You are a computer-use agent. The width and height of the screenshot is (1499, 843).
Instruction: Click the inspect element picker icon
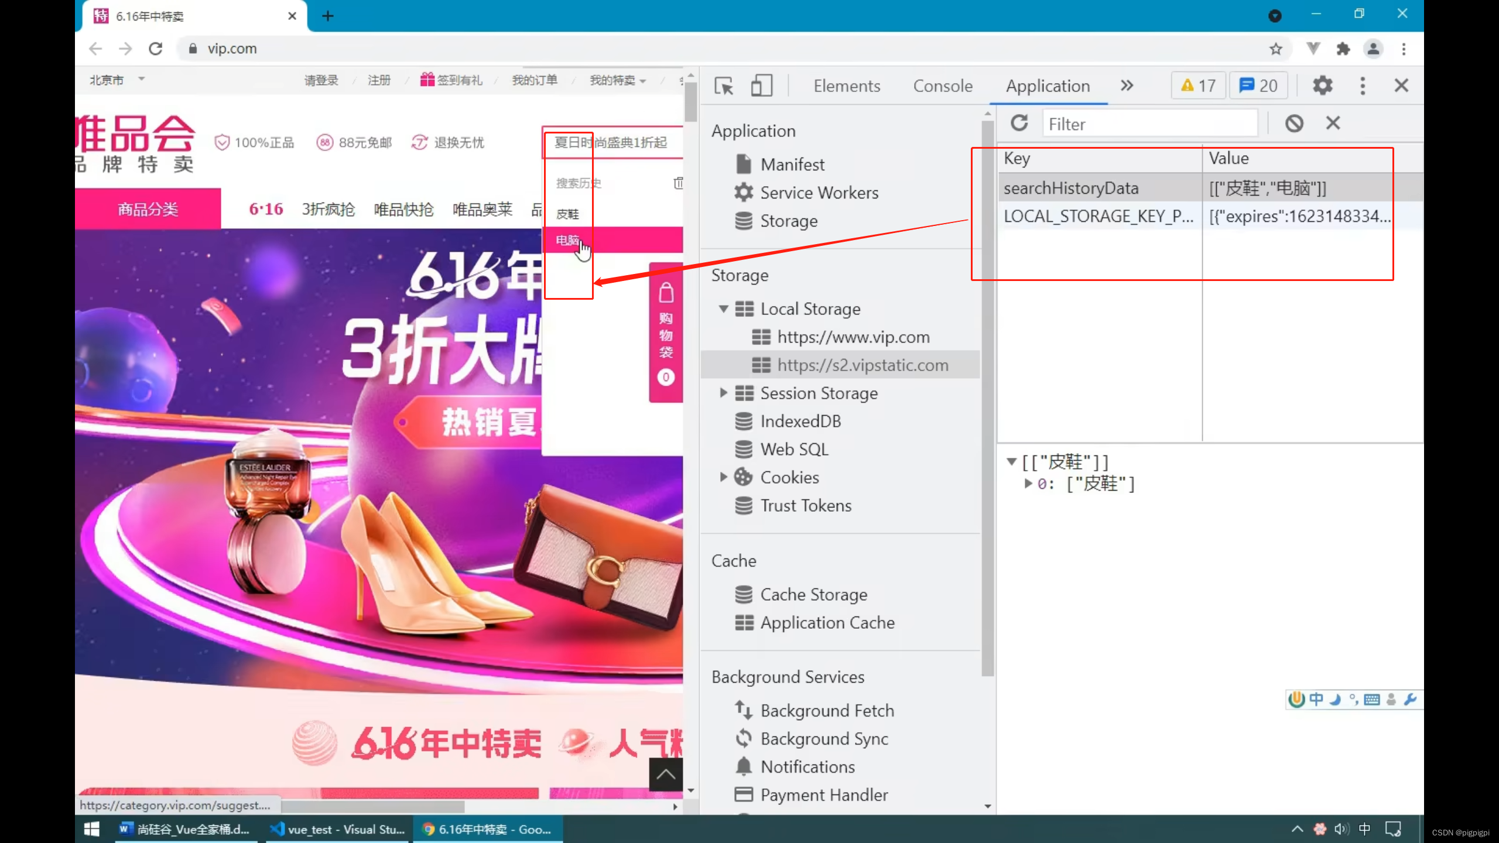tap(724, 86)
